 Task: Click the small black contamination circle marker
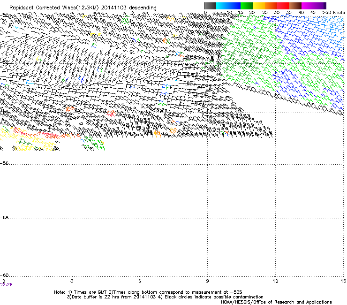81,123
